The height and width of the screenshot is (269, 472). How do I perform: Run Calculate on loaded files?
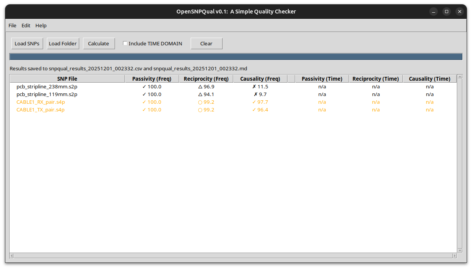(99, 43)
